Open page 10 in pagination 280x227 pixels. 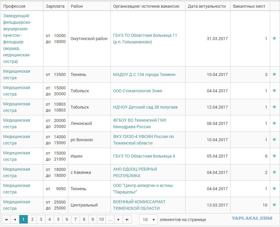click(x=101, y=219)
